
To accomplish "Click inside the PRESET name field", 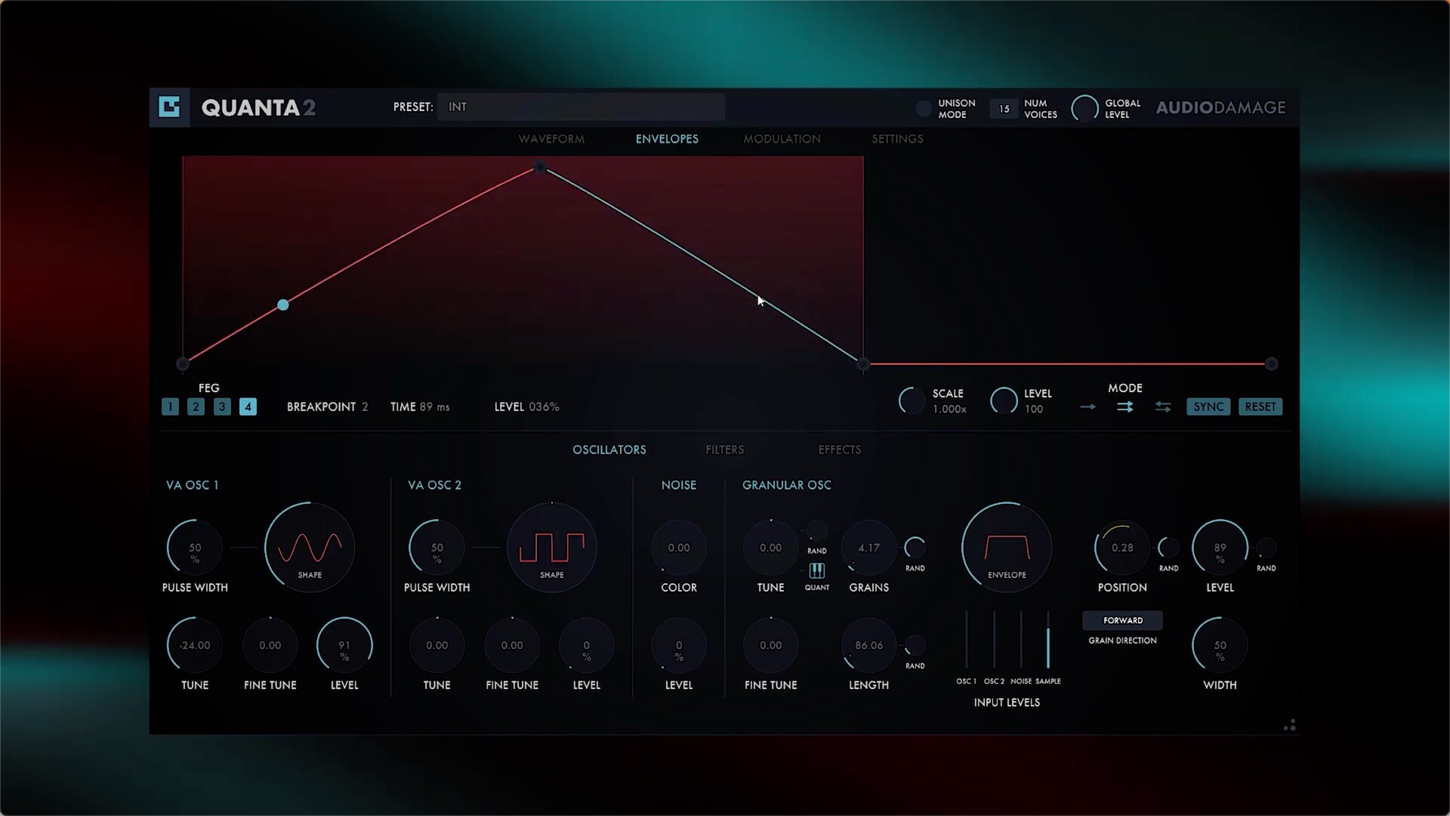I will 582,107.
